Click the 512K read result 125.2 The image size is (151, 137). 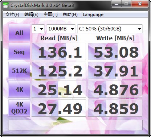pyautogui.click(x=59, y=70)
